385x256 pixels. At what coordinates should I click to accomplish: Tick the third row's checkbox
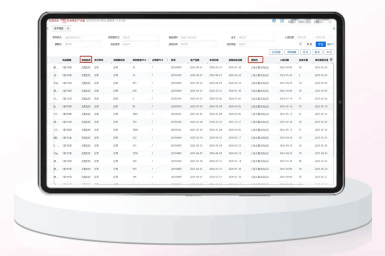(50, 83)
